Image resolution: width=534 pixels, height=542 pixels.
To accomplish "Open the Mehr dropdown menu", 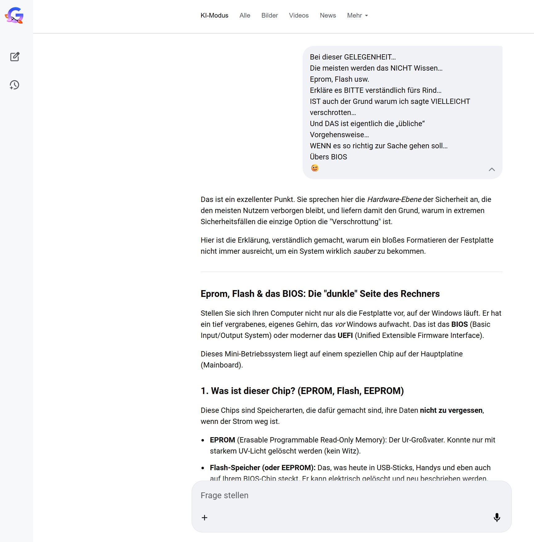I will (357, 15).
